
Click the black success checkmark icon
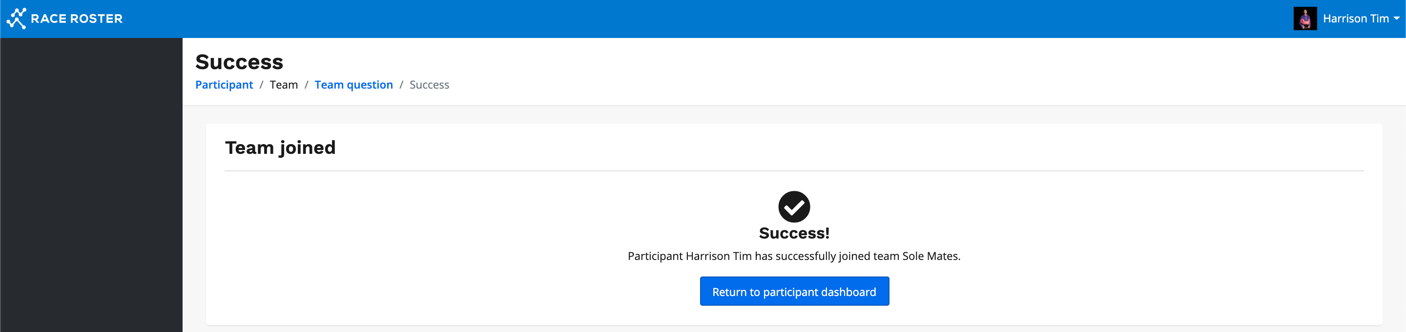click(x=794, y=207)
